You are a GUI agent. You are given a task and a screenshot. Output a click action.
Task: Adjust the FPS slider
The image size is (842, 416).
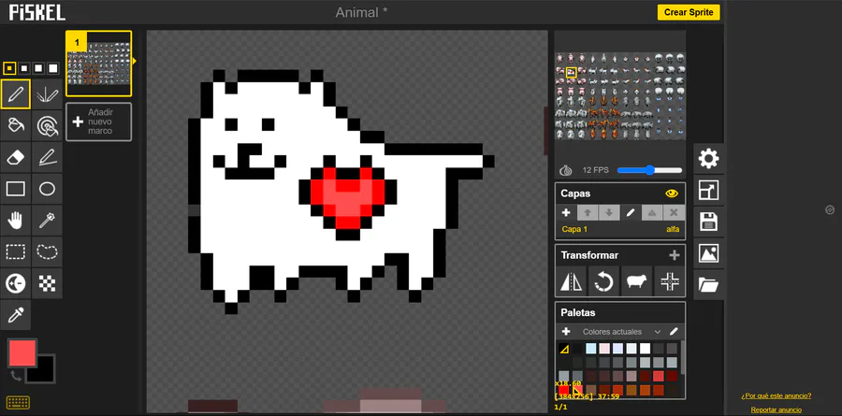(x=650, y=170)
